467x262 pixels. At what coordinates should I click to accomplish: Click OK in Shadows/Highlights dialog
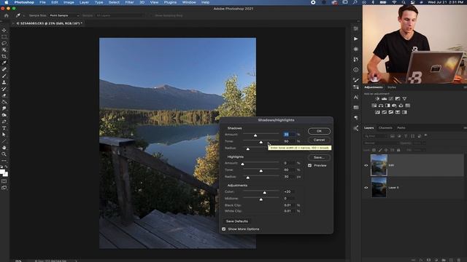click(x=319, y=131)
